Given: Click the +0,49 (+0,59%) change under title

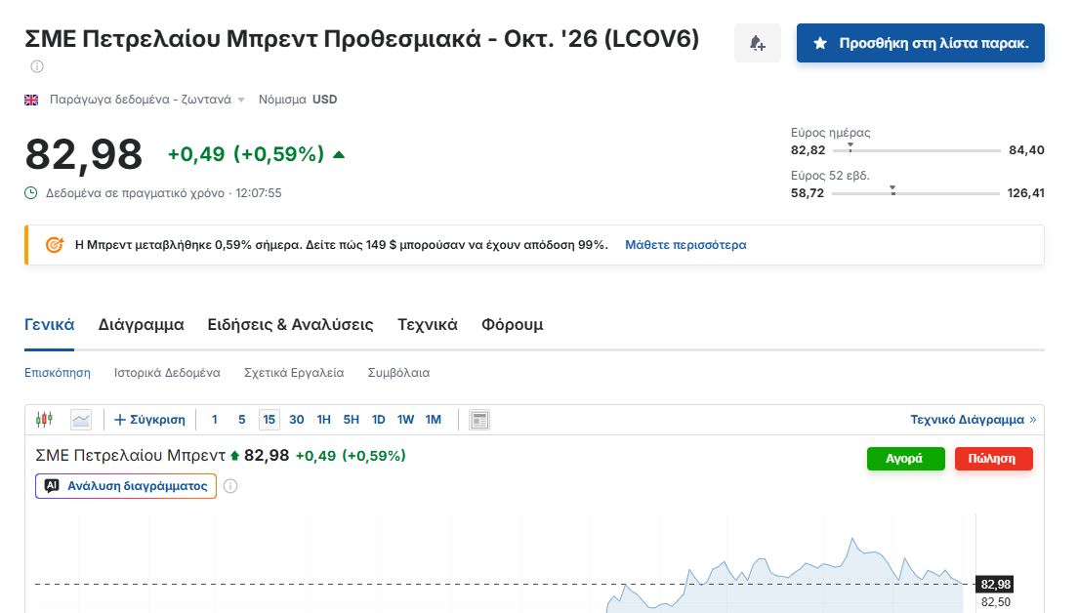Looking at the screenshot, I should [x=246, y=154].
